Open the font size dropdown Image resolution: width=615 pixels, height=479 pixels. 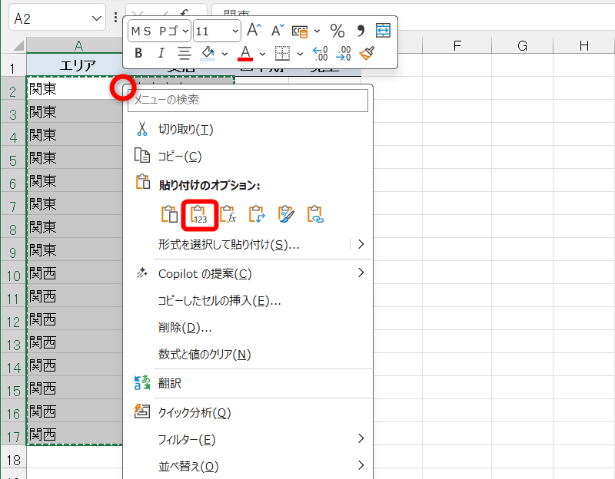coord(235,31)
